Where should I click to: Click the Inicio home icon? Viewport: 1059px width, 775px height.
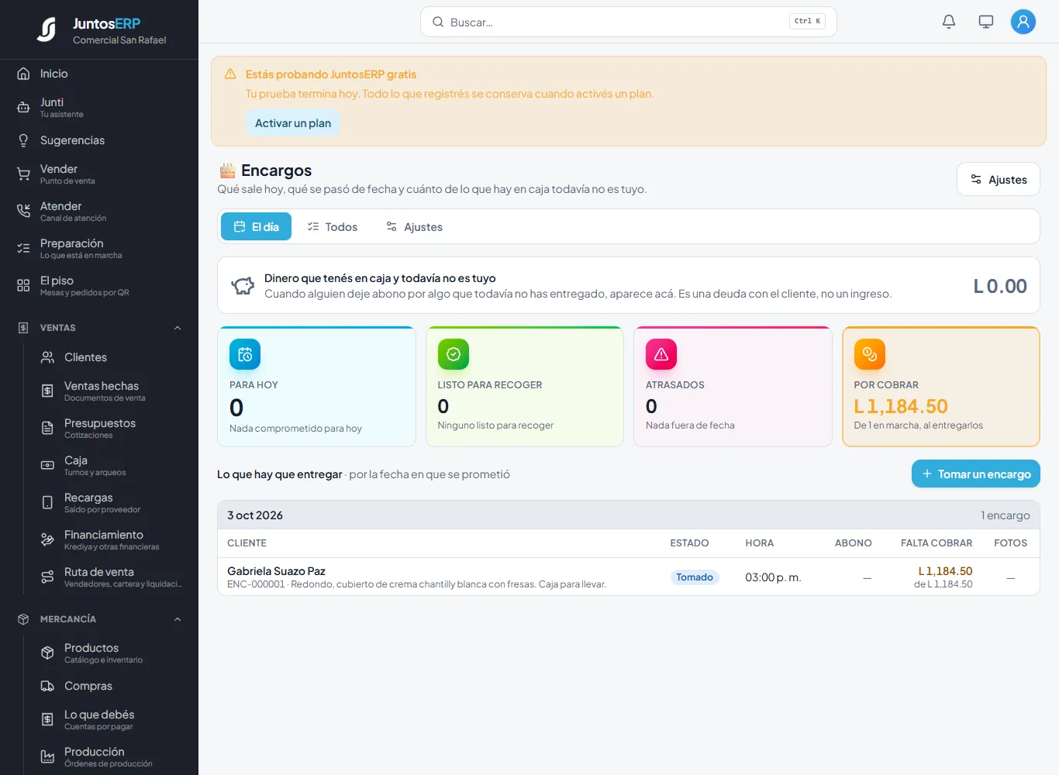click(23, 74)
